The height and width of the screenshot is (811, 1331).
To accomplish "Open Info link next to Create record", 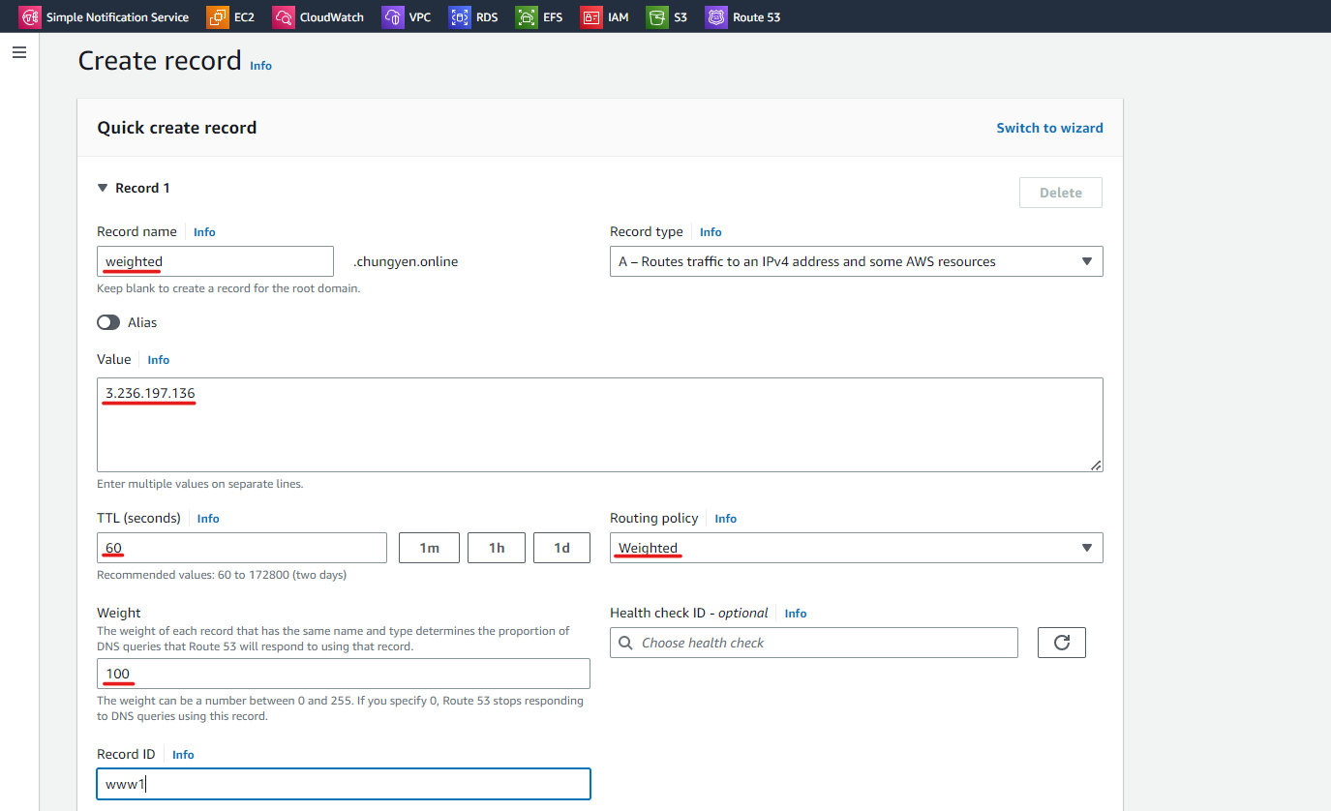I will 261,66.
